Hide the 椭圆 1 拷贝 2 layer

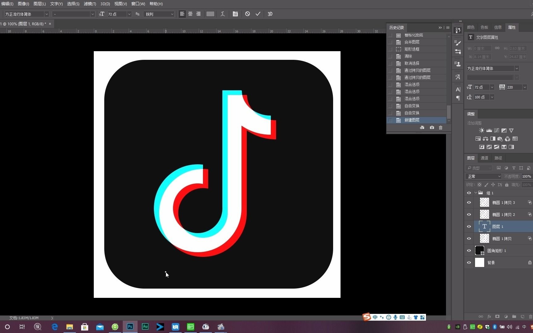pos(469,215)
